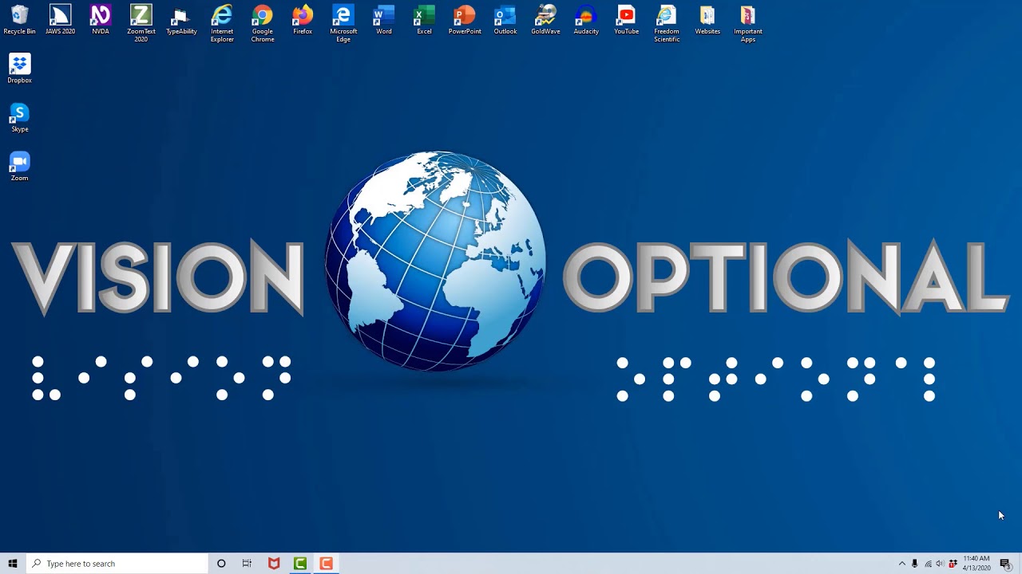Viewport: 1022px width, 574px height.
Task: Open the volume speaker tray icon
Action: point(940,564)
